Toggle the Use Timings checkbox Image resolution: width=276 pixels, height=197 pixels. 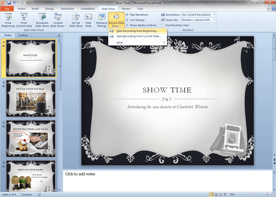click(127, 20)
